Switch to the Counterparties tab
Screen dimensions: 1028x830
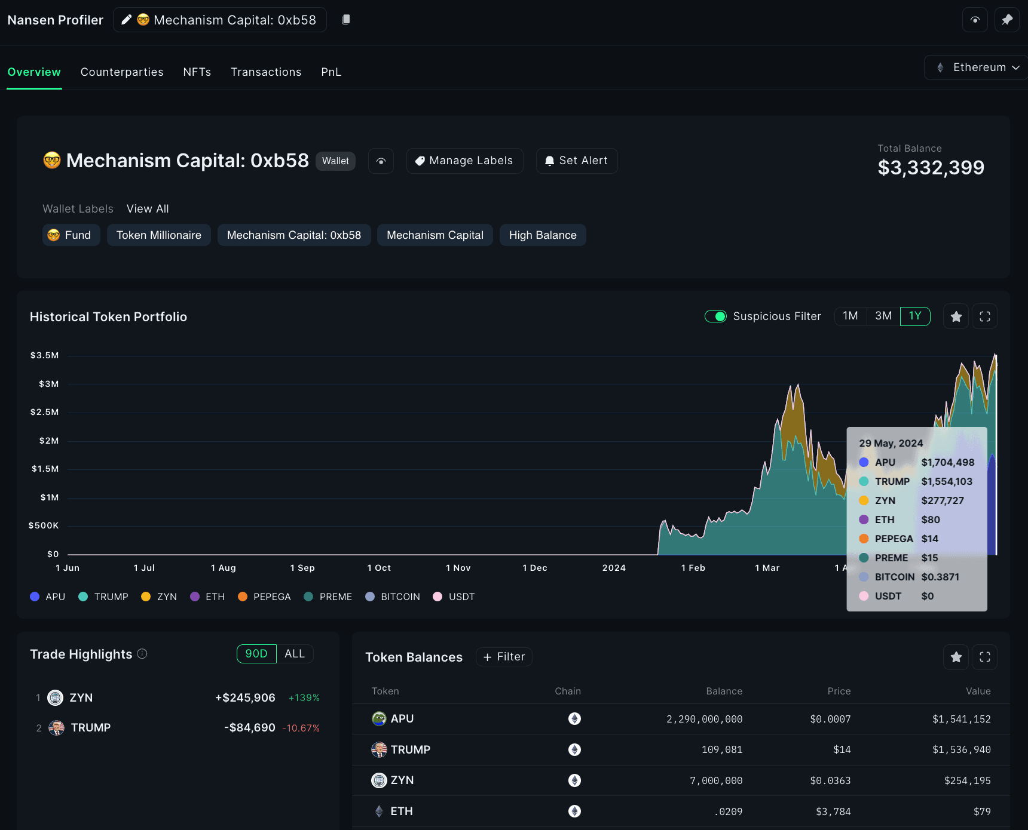pyautogui.click(x=122, y=72)
